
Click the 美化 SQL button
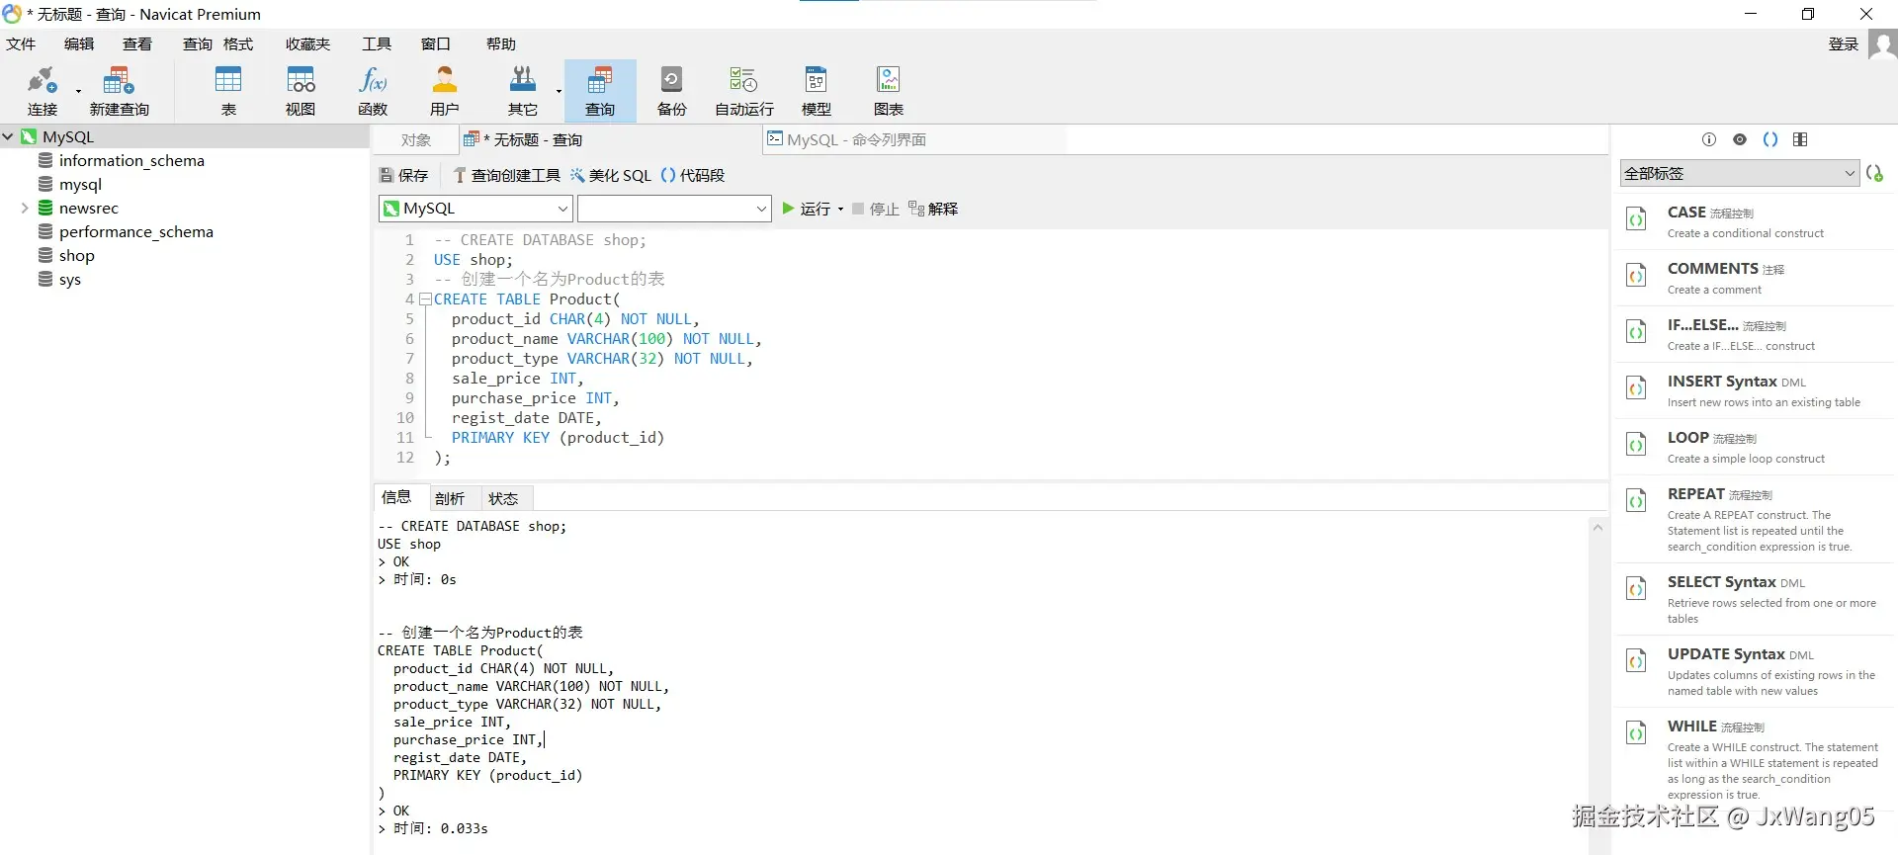611,176
